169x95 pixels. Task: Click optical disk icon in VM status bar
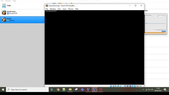(x=113, y=86)
